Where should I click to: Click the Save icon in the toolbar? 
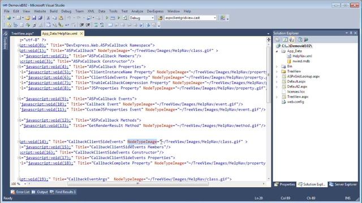[x=34, y=17]
